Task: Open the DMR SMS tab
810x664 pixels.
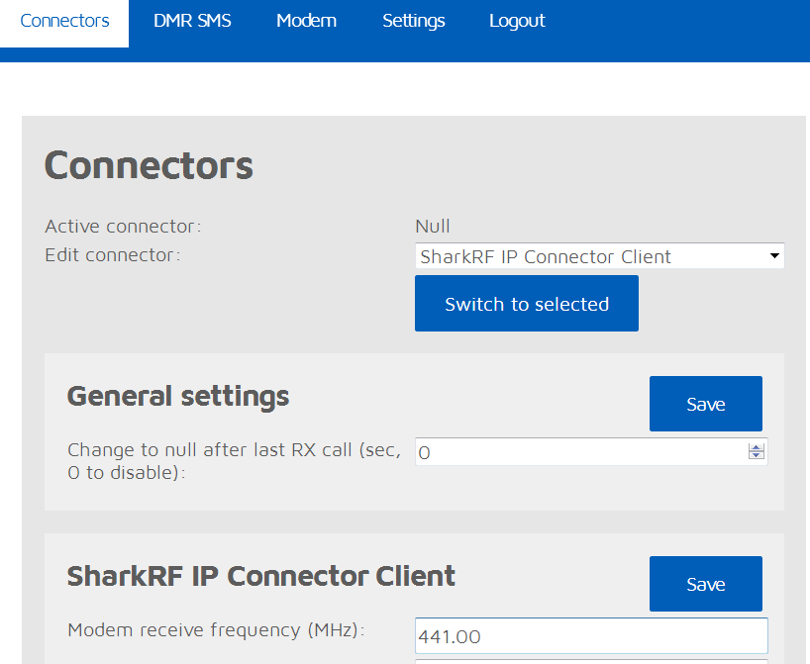Action: 192,21
